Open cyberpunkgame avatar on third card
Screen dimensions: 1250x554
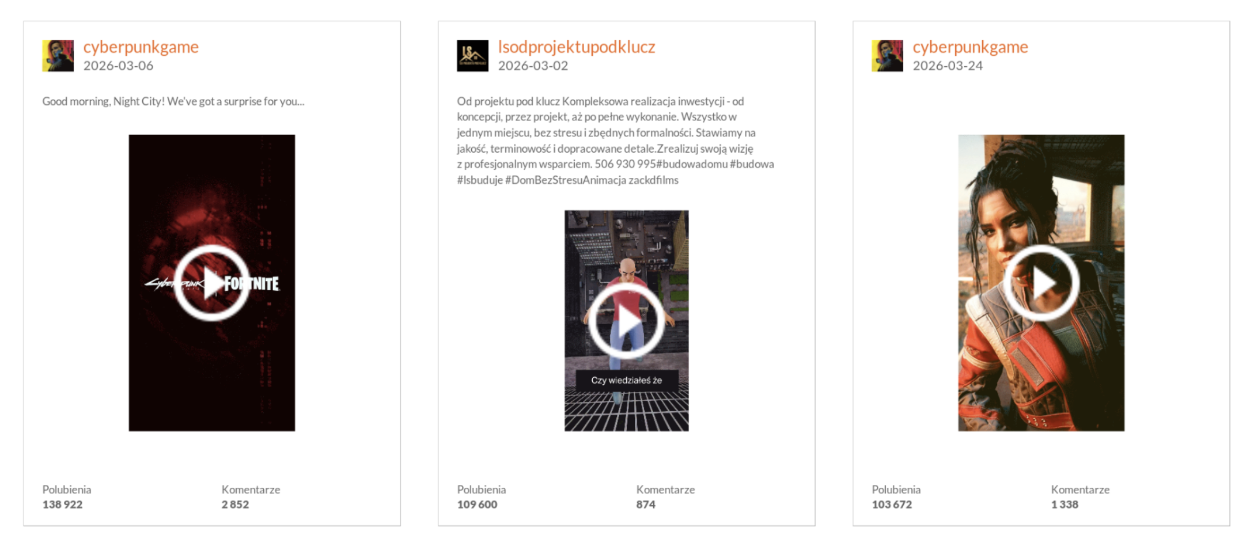pos(887,55)
